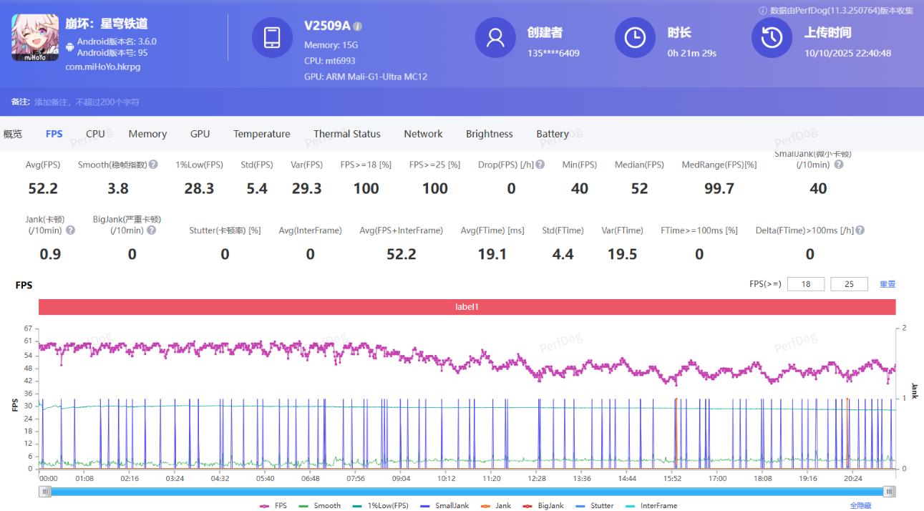This screenshot has height=511, width=924.
Task: Click the left handle of time range slider
Action: pyautogui.click(x=45, y=492)
